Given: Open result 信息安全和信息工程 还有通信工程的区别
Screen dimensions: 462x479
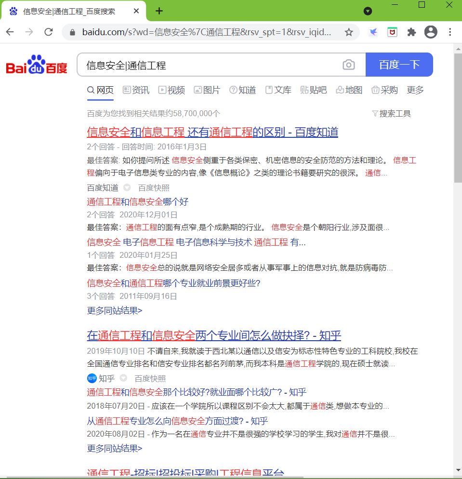Looking at the screenshot, I should point(212,132).
